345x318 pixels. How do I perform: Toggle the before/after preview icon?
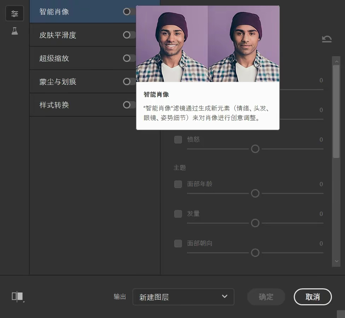tap(18, 296)
